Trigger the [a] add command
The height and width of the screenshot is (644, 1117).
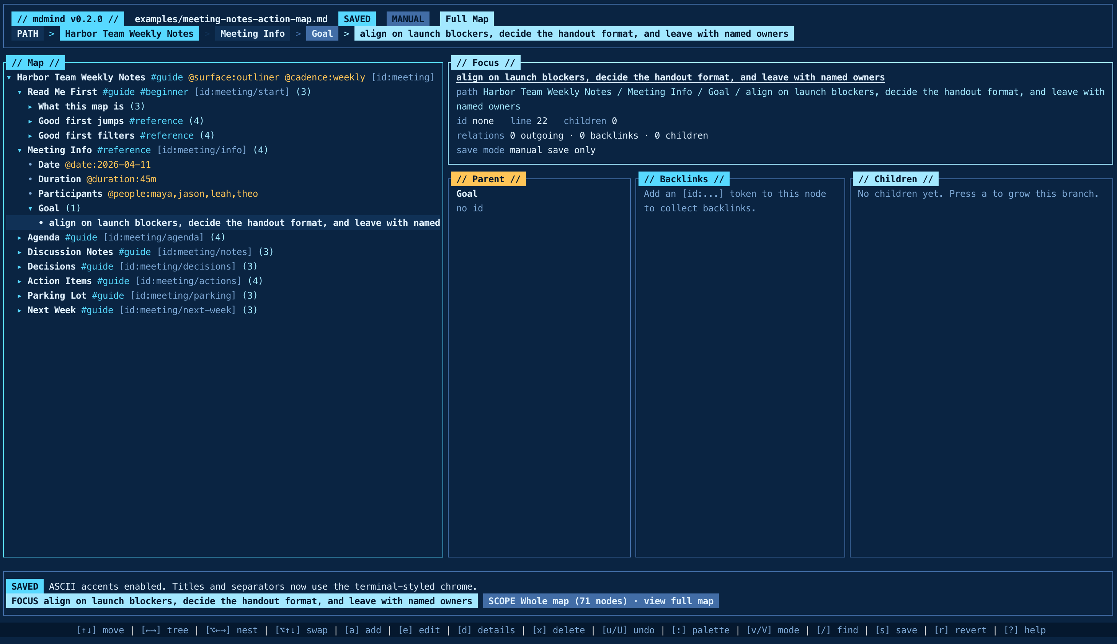click(364, 630)
